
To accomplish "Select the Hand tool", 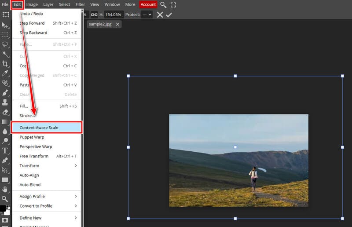I will [x=5, y=189].
